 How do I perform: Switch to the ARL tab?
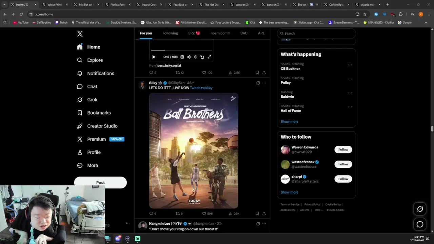(x=261, y=33)
